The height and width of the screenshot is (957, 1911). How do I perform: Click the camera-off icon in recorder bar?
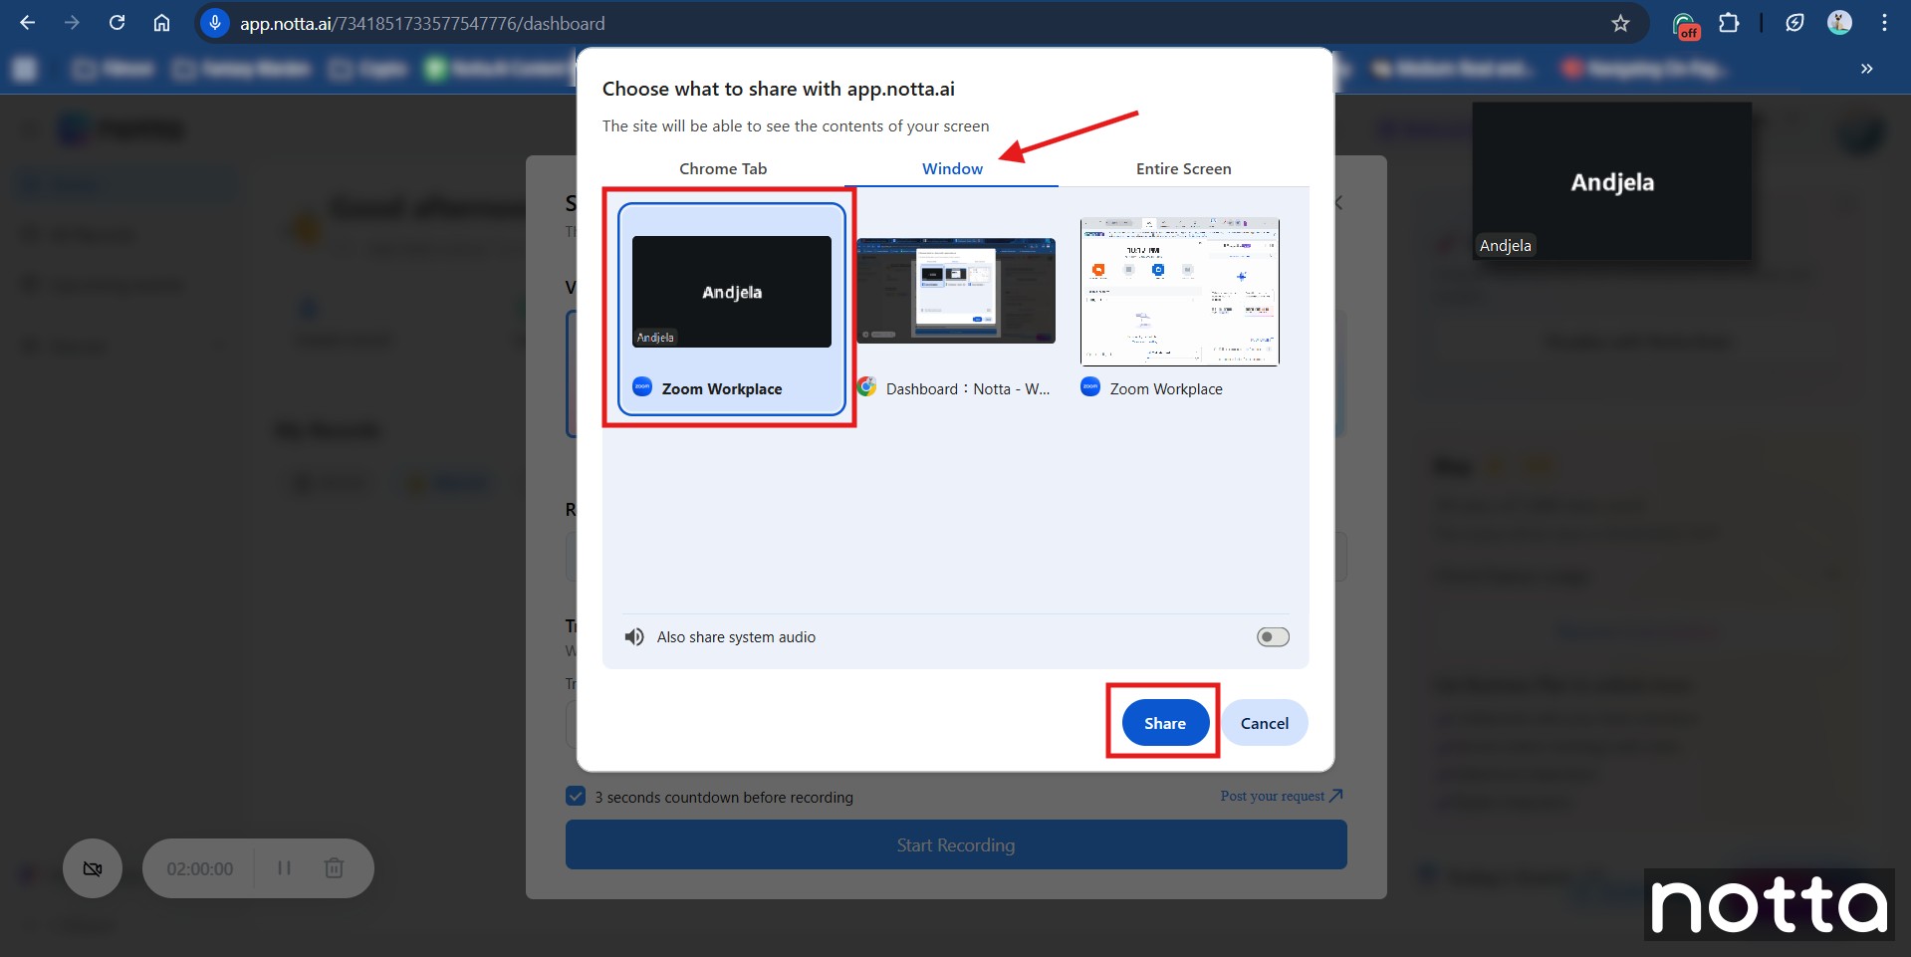[x=93, y=868]
